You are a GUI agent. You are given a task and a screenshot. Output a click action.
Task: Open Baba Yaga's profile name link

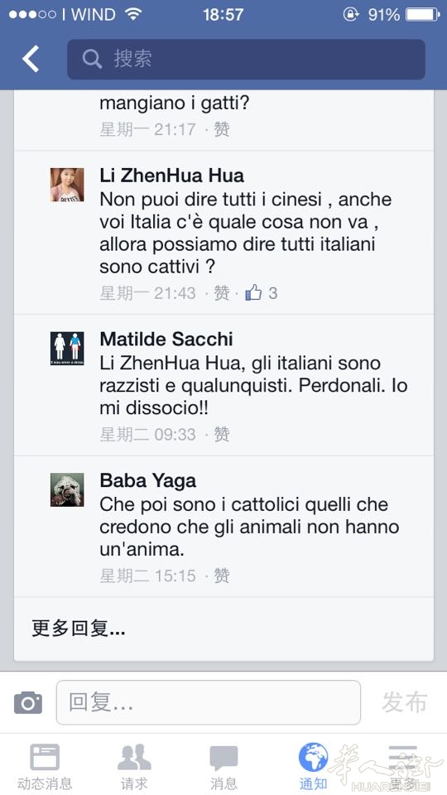148,480
